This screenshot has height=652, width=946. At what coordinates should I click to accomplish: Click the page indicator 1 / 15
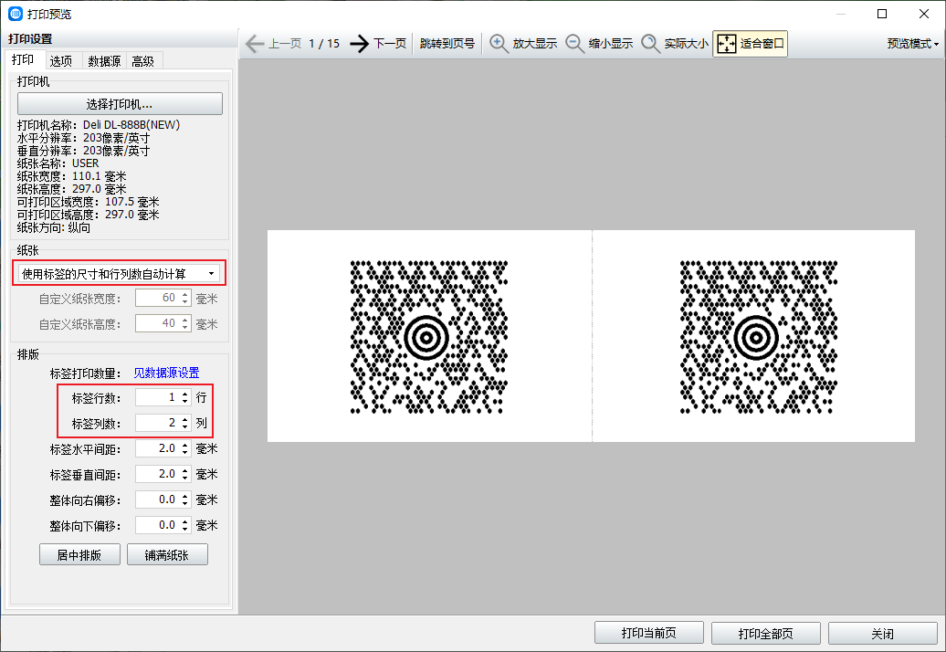tap(324, 44)
